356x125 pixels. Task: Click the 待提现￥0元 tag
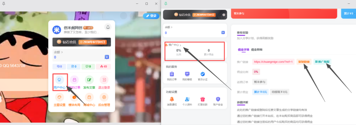click(x=280, y=92)
